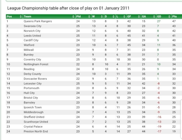Click the Pts column header
This screenshot has width=182, height=140.
(x=177, y=16)
